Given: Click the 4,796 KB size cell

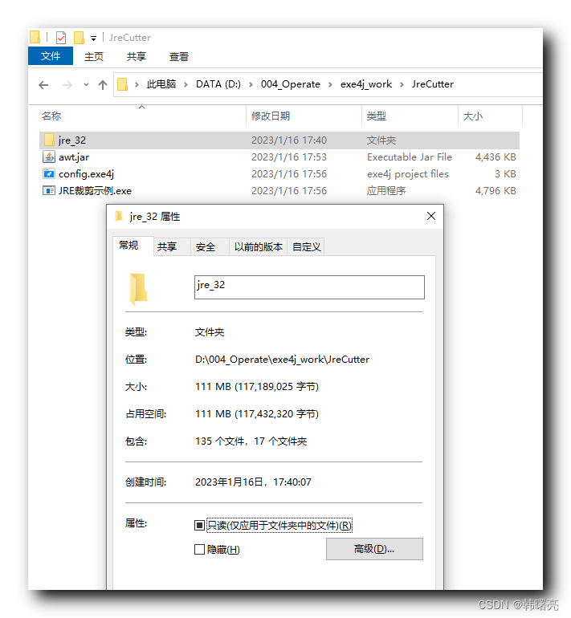Looking at the screenshot, I should coord(496,191).
